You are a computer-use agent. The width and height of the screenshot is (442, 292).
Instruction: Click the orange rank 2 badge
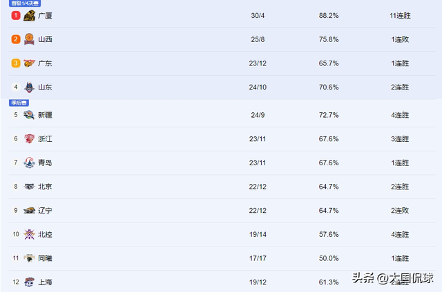point(15,39)
